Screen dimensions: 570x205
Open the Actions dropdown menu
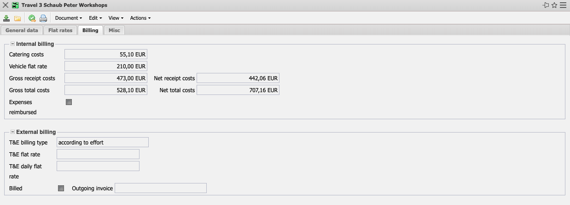[140, 18]
